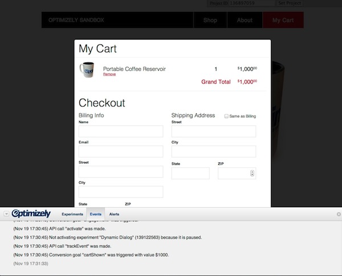Close the Optimizely debug panel
The image size is (342, 276).
[x=338, y=214]
